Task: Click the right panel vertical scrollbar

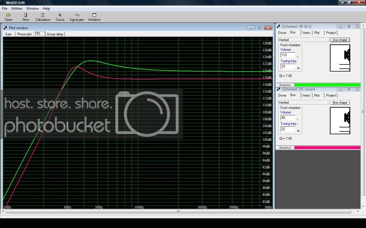Action: 363,112
